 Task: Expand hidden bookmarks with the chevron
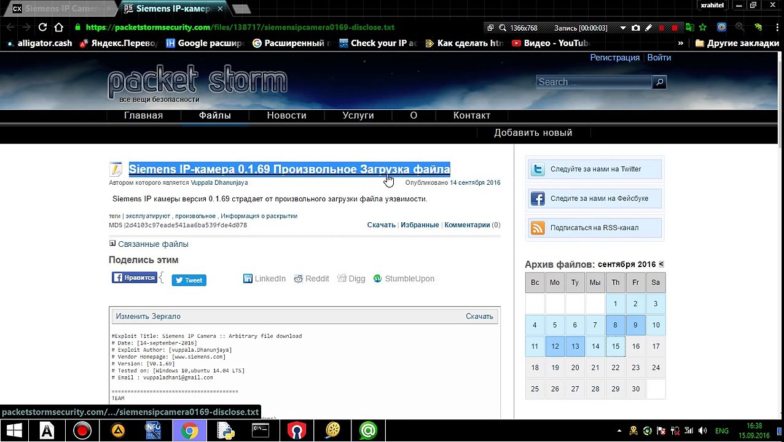pos(680,43)
